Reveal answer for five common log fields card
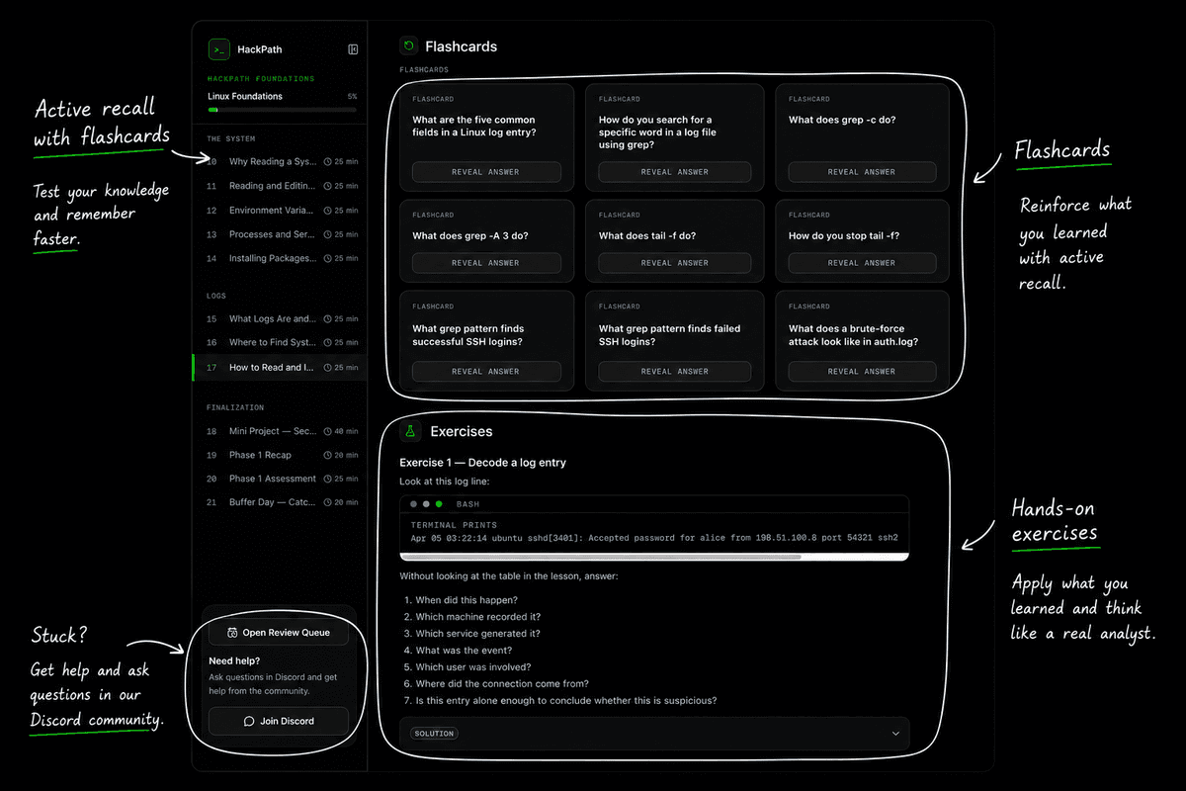Image resolution: width=1186 pixels, height=791 pixels. click(x=486, y=172)
